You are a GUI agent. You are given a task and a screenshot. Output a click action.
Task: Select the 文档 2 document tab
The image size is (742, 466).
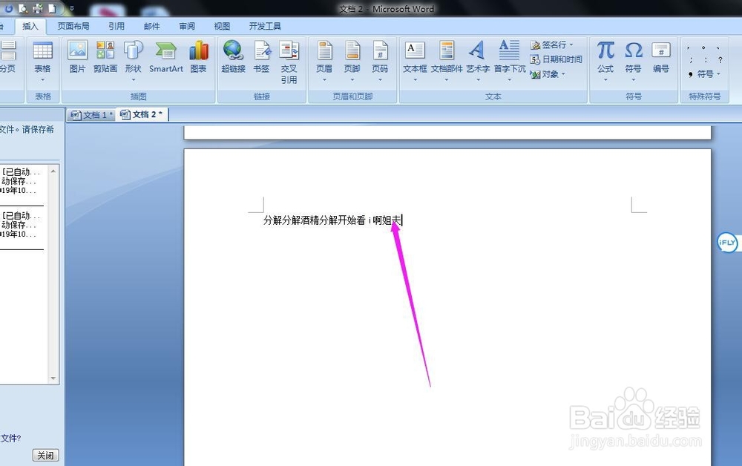(x=142, y=114)
